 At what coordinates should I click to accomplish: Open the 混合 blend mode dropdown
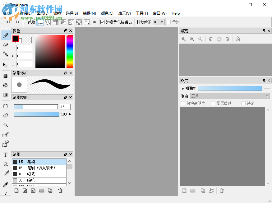click(x=230, y=96)
